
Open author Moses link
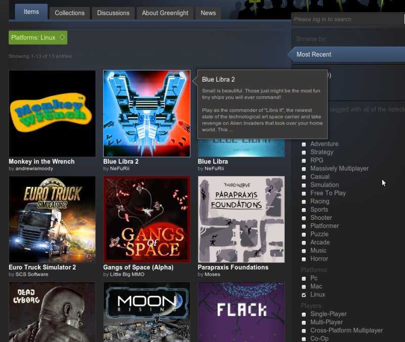point(212,274)
